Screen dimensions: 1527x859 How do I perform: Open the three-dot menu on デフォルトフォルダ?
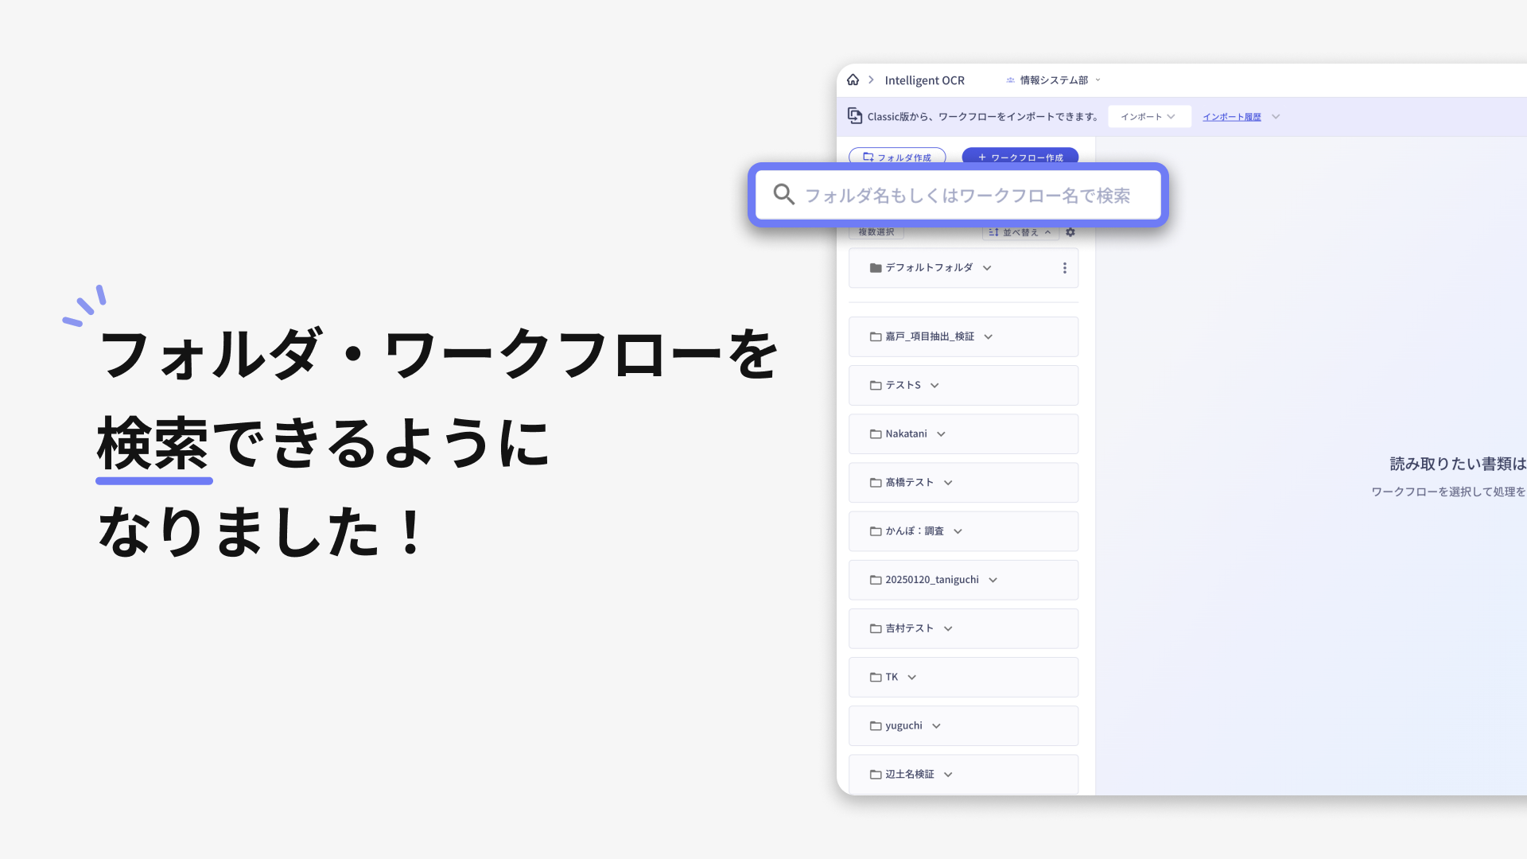click(x=1065, y=268)
